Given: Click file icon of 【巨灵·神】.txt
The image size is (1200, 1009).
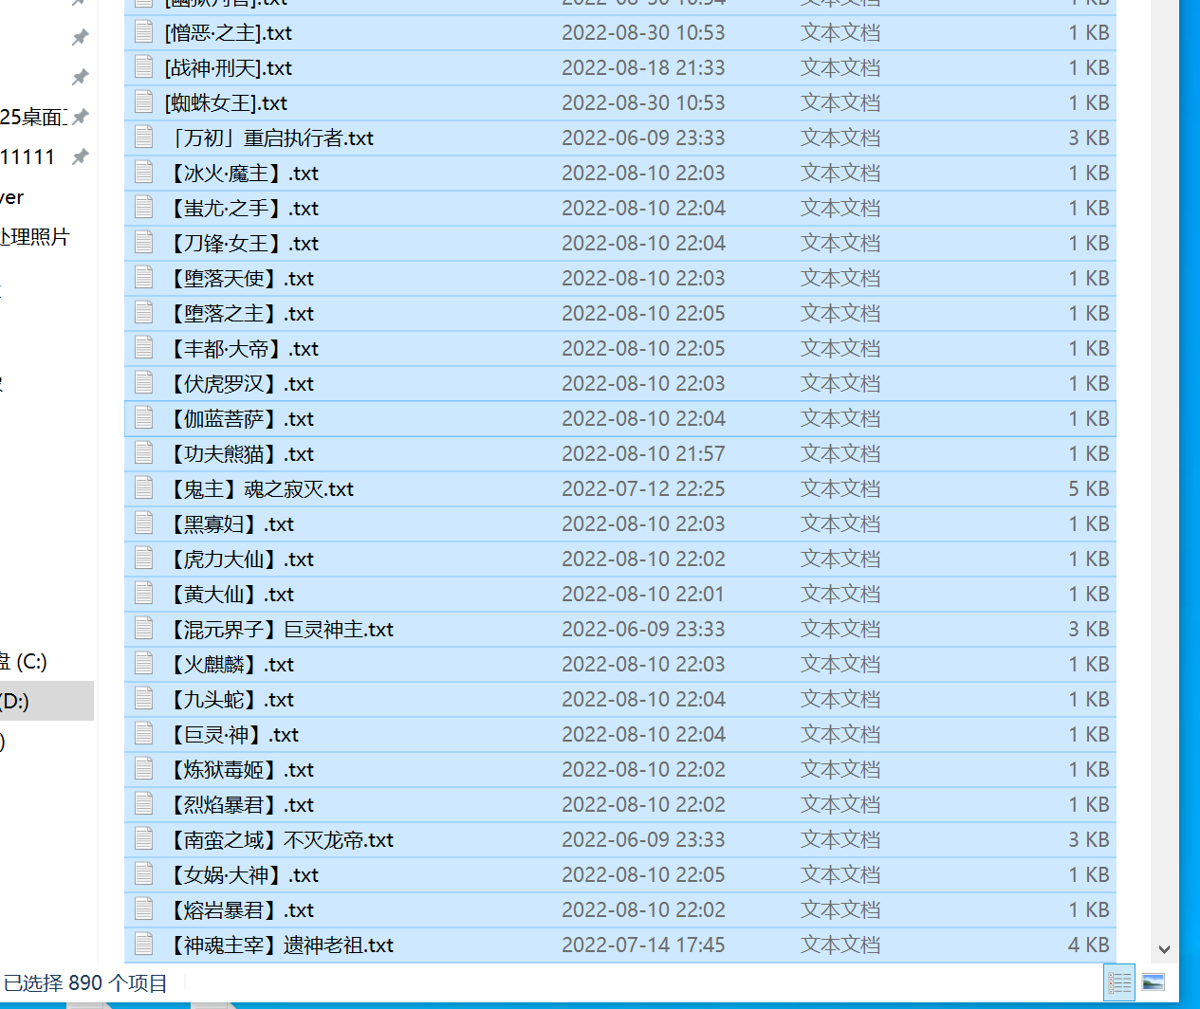Looking at the screenshot, I should (x=144, y=734).
